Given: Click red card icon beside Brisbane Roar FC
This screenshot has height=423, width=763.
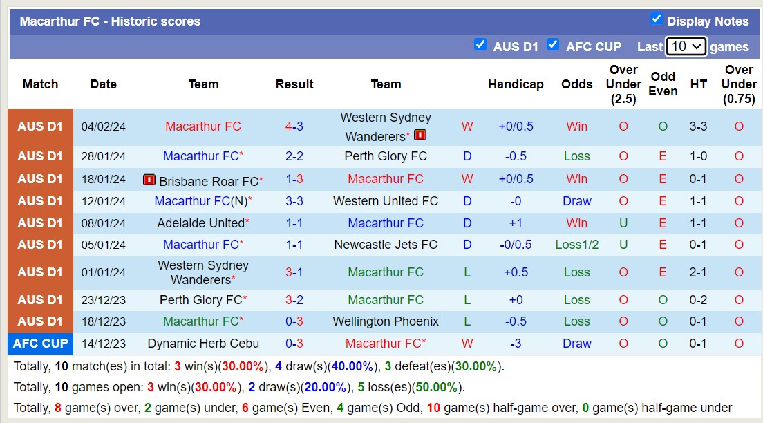Looking at the screenshot, I should [x=149, y=180].
